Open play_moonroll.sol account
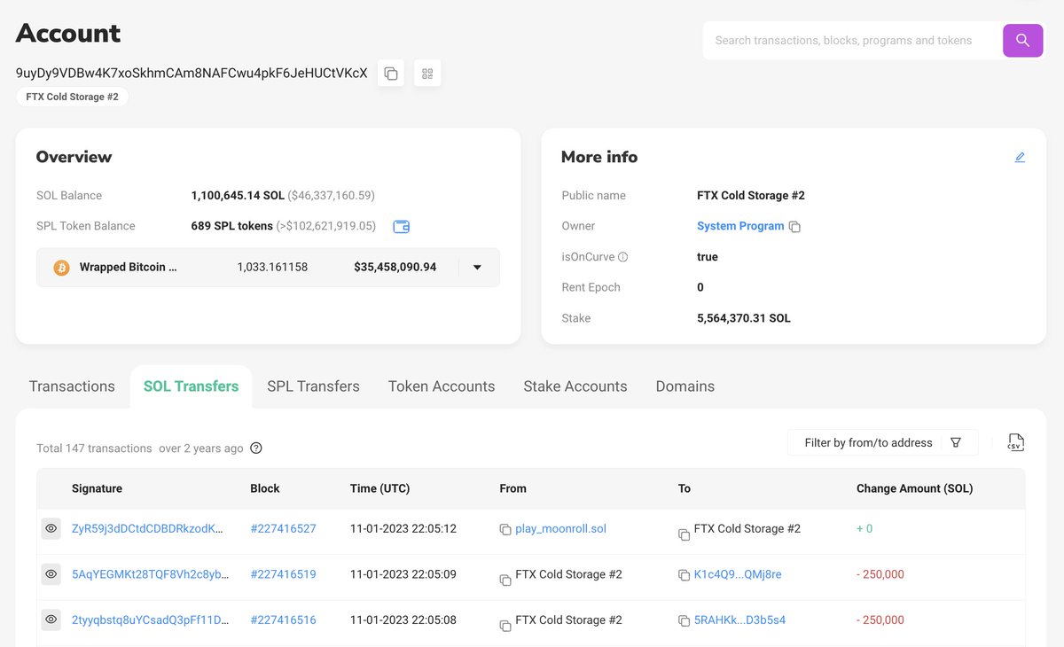Image resolution: width=1064 pixels, height=647 pixels. tap(560, 528)
